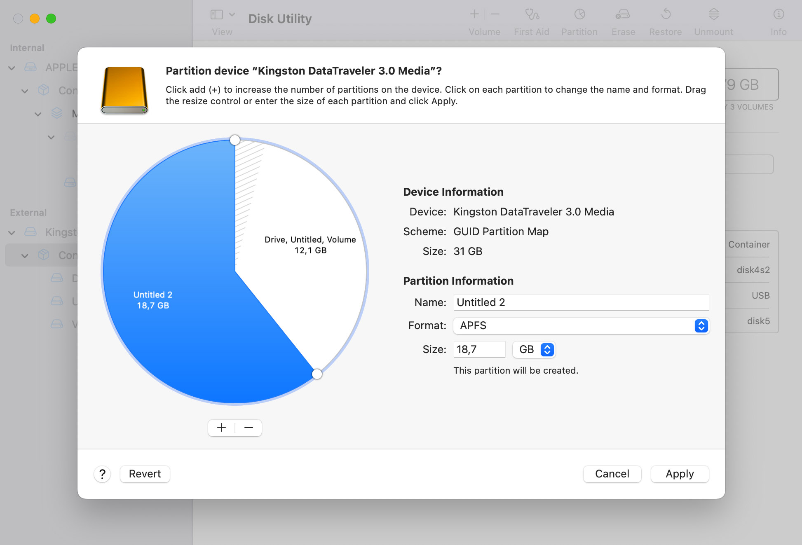Click the container icon under Kingston in sidebar
The width and height of the screenshot is (802, 545).
pyautogui.click(x=44, y=255)
